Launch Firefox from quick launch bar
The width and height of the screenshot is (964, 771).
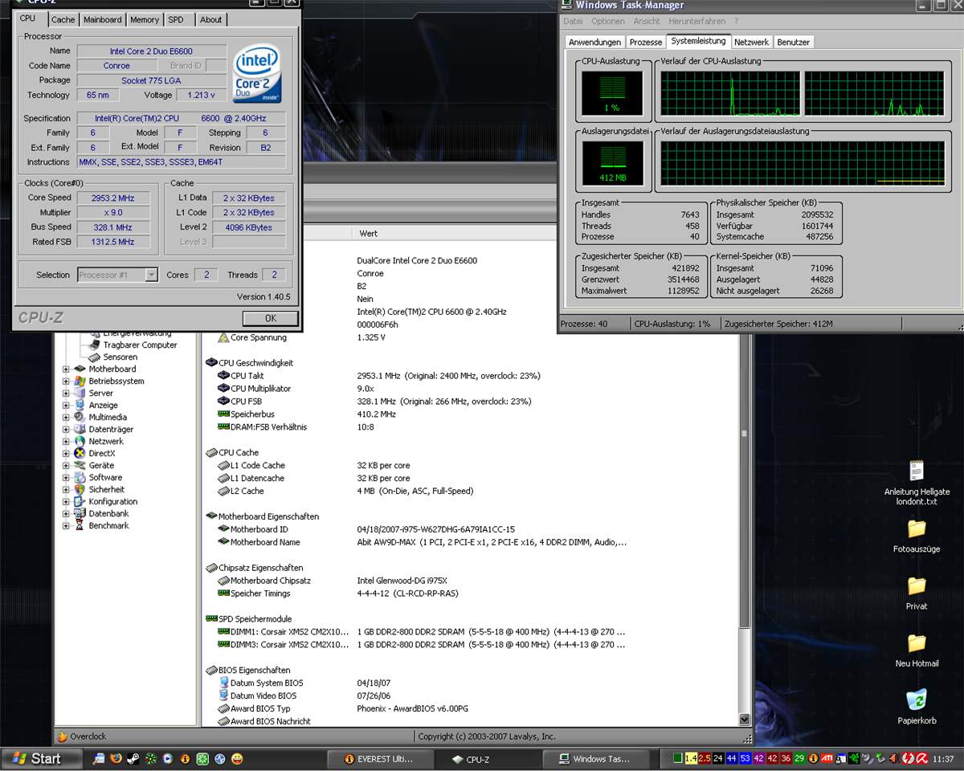coord(116,758)
